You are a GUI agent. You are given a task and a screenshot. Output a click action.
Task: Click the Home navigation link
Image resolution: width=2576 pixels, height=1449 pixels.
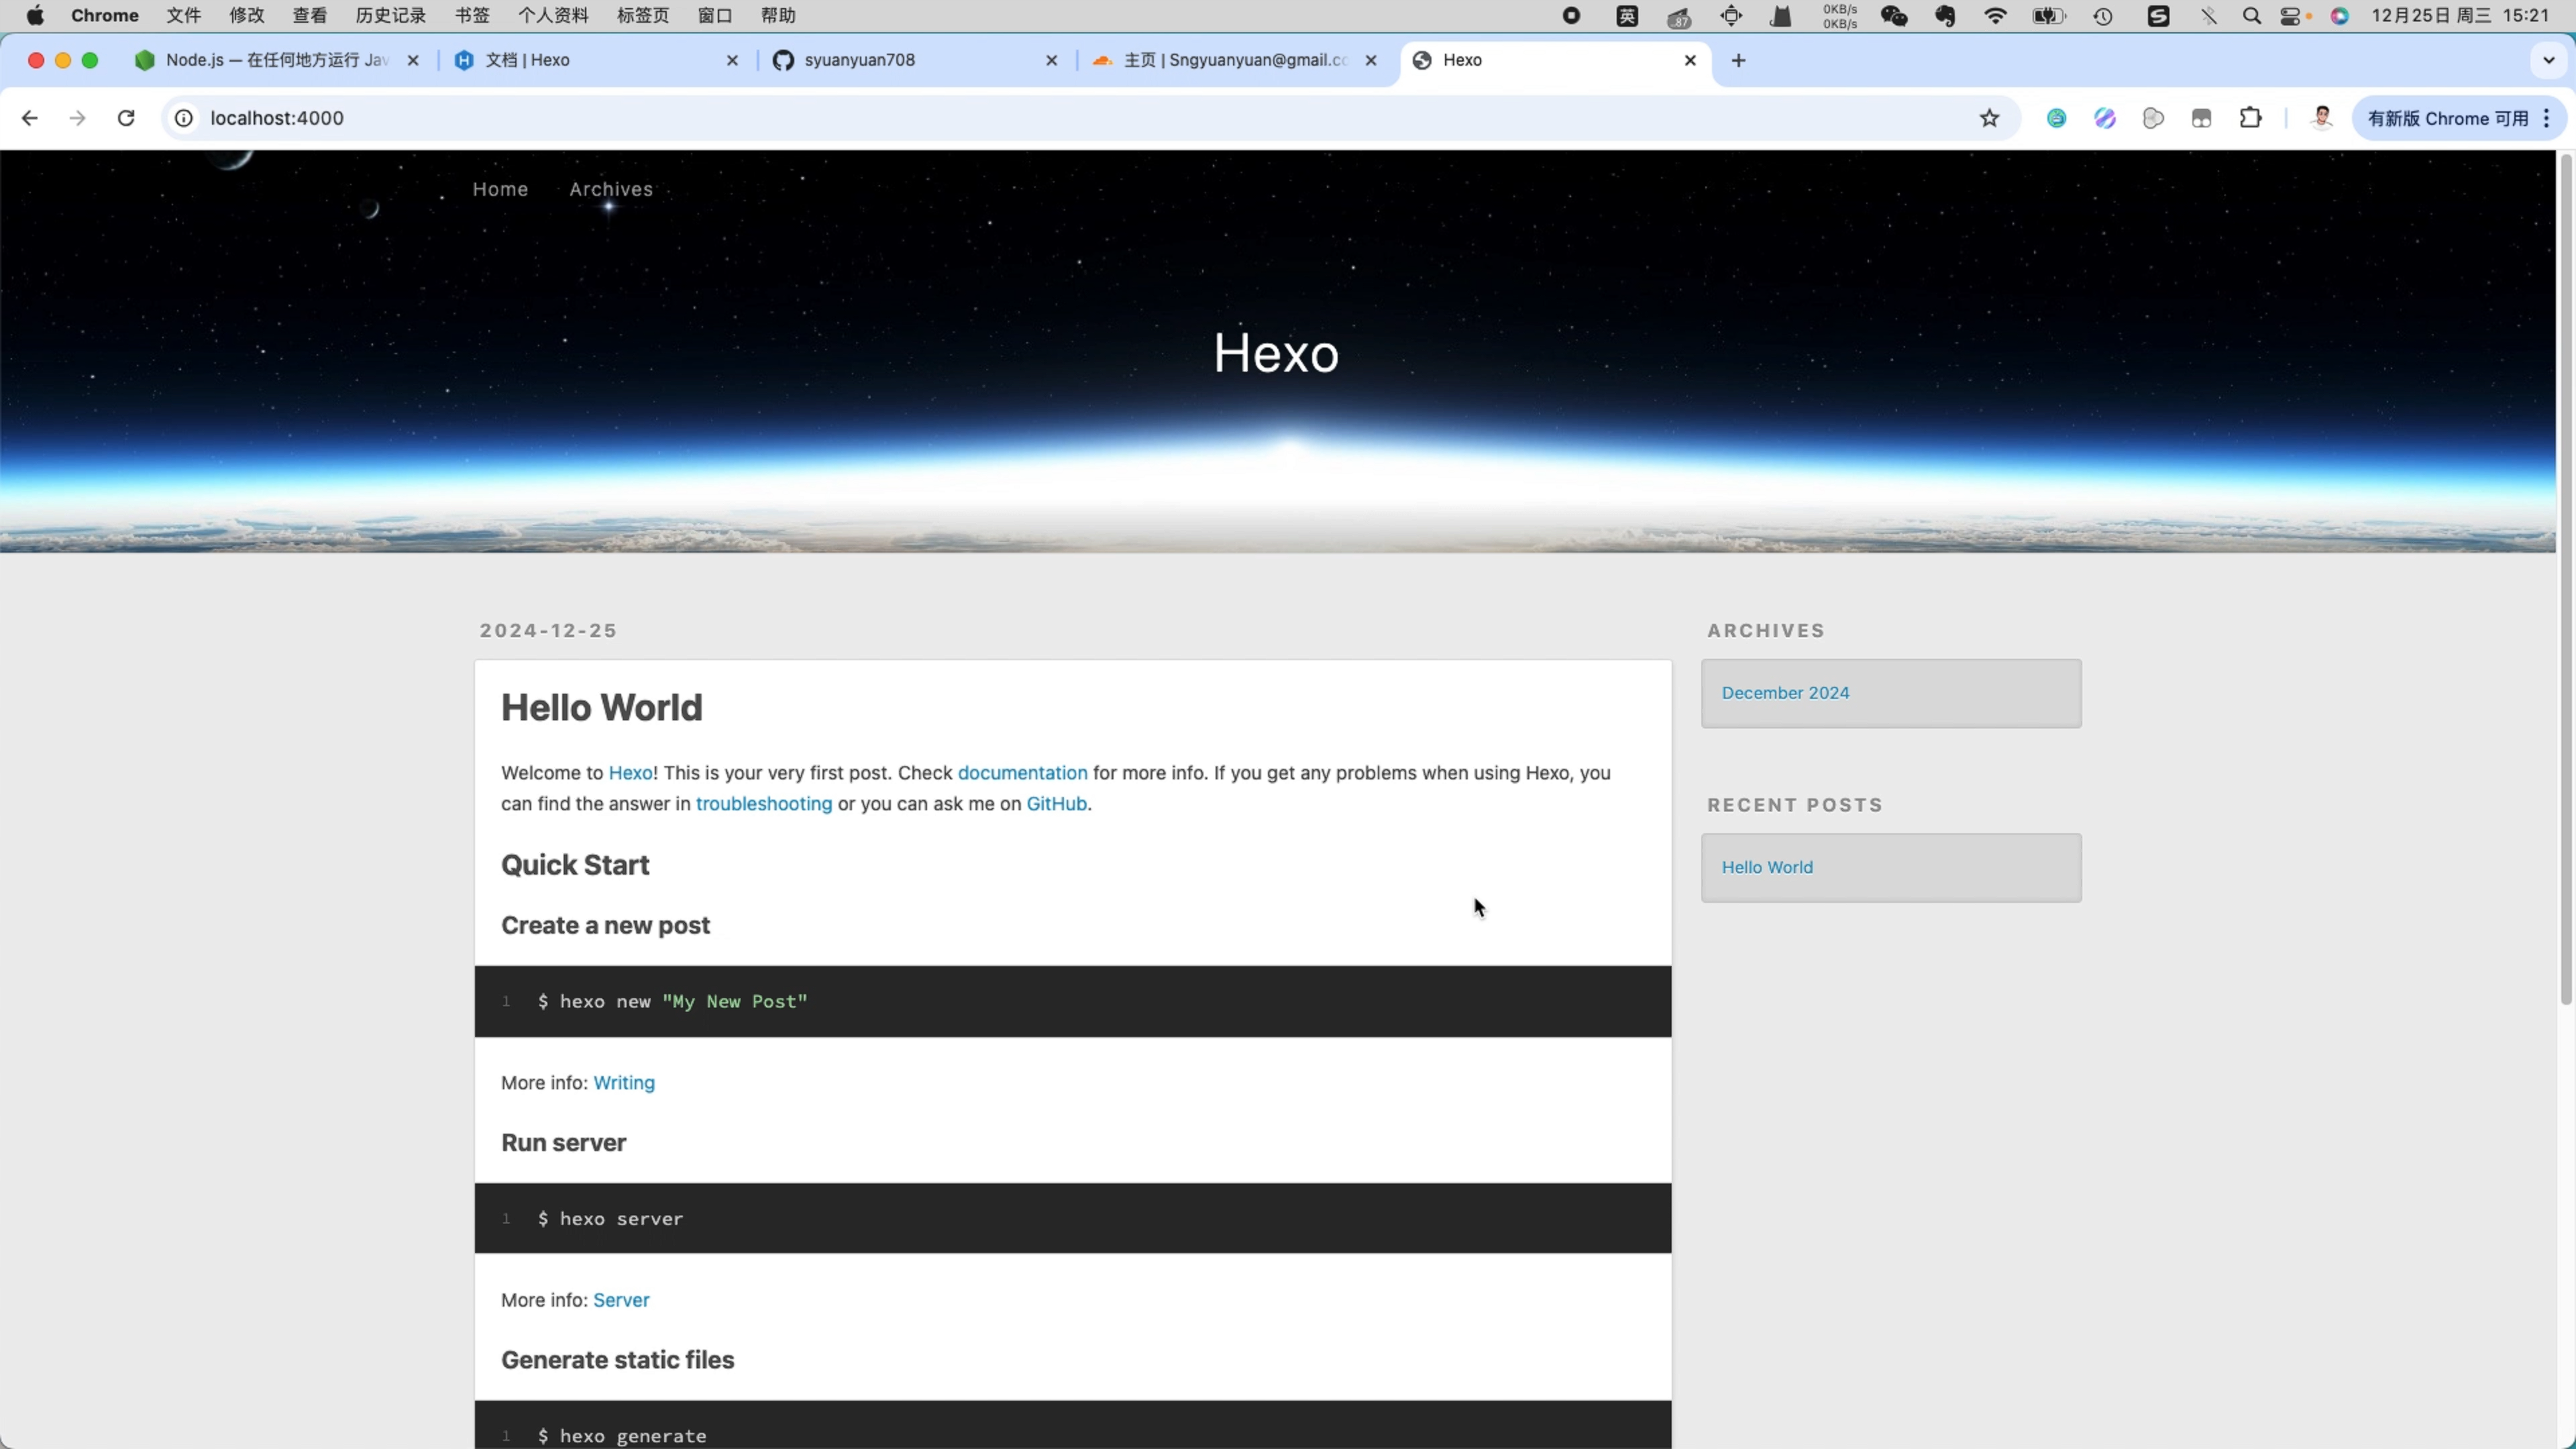click(500, 189)
